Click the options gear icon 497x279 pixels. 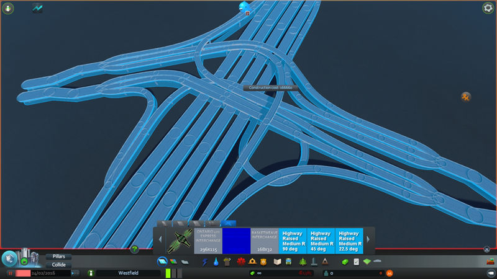(x=488, y=8)
